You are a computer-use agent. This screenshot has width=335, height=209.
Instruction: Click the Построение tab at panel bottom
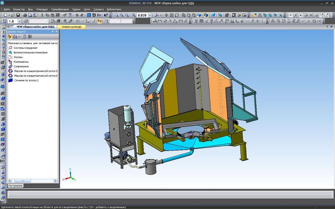pos(16,186)
